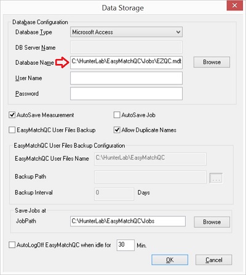Enable EasyMatchQC User Files Backup

pos(12,130)
